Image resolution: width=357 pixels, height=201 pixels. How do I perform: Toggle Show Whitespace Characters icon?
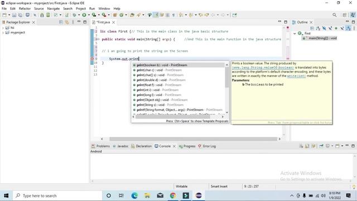click(x=173, y=15)
